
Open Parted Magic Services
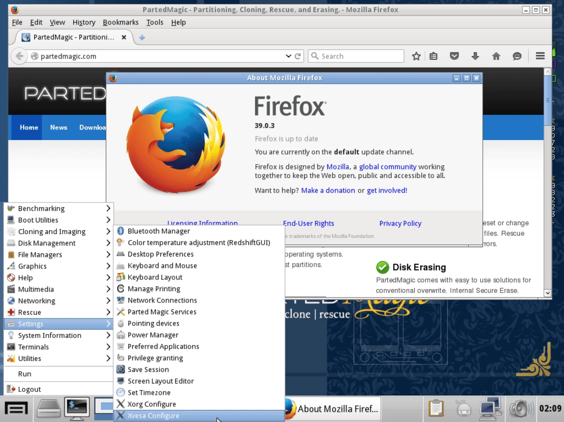(199, 311)
